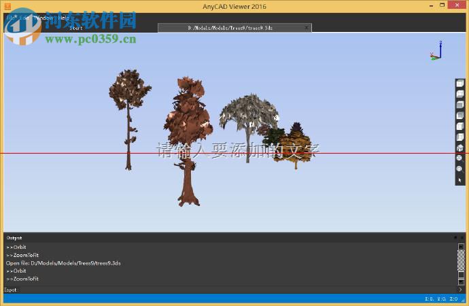Minimize the AnyCAD Viewer window
This screenshot has width=469, height=306.
click(432, 5)
